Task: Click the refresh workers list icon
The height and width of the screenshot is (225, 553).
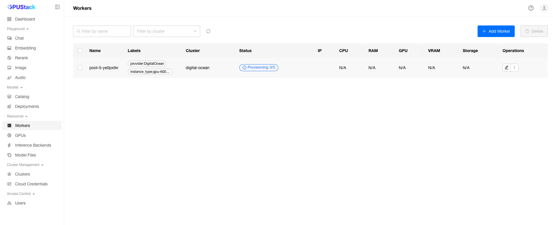Action: pyautogui.click(x=208, y=31)
